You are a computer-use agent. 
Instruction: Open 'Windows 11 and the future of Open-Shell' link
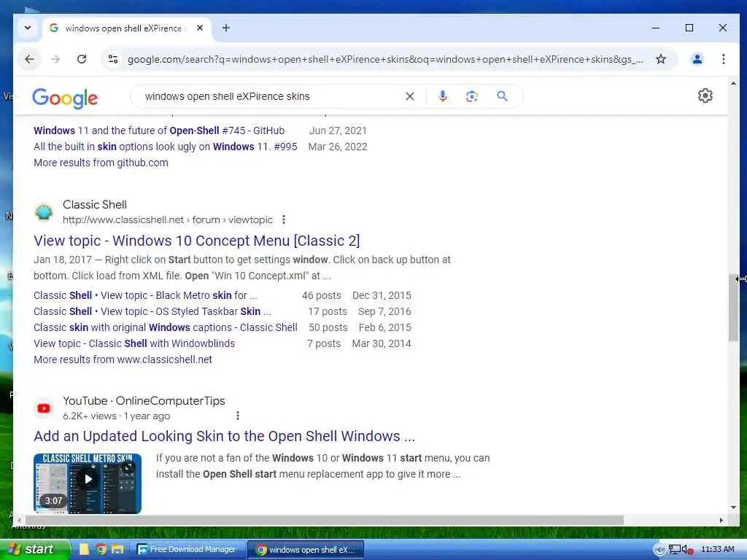coord(159,131)
